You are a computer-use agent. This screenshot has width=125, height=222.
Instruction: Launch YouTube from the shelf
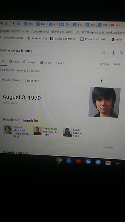tap(78, 161)
